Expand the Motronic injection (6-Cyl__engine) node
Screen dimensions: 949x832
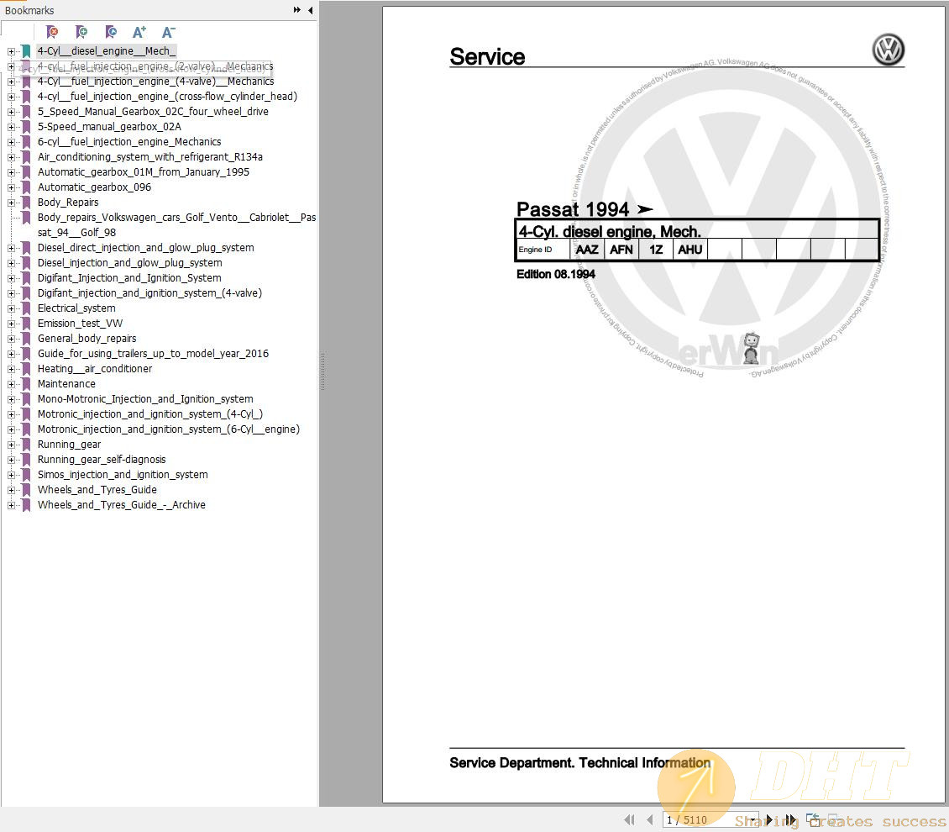tap(11, 430)
